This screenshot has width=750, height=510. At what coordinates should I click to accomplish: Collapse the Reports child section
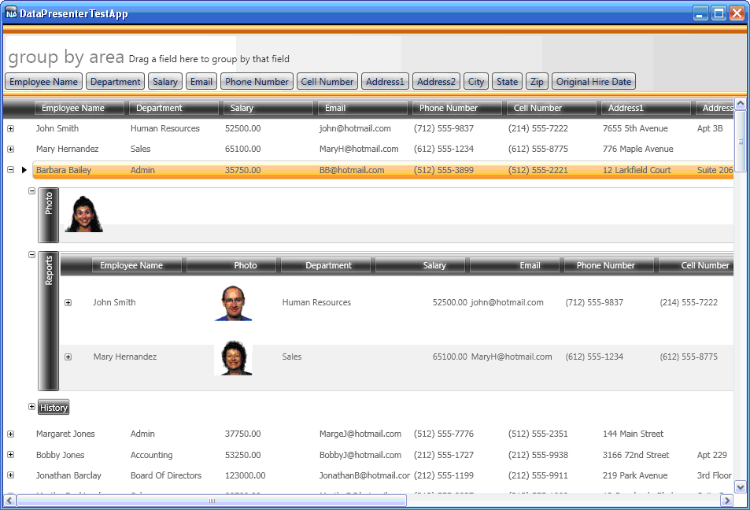31,255
